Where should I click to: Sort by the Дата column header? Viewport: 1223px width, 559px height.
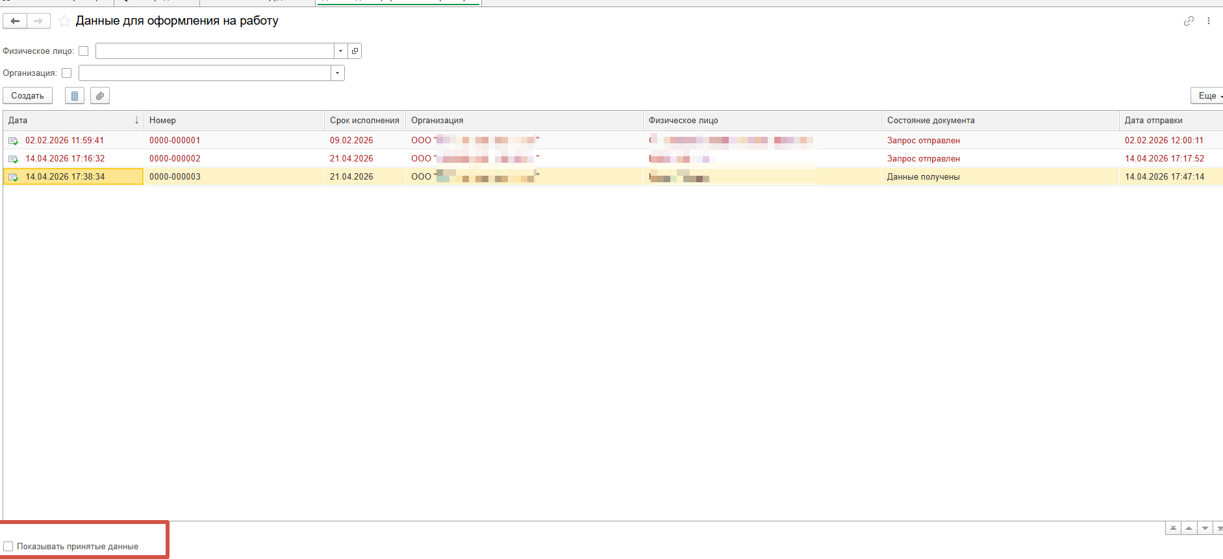(71, 121)
